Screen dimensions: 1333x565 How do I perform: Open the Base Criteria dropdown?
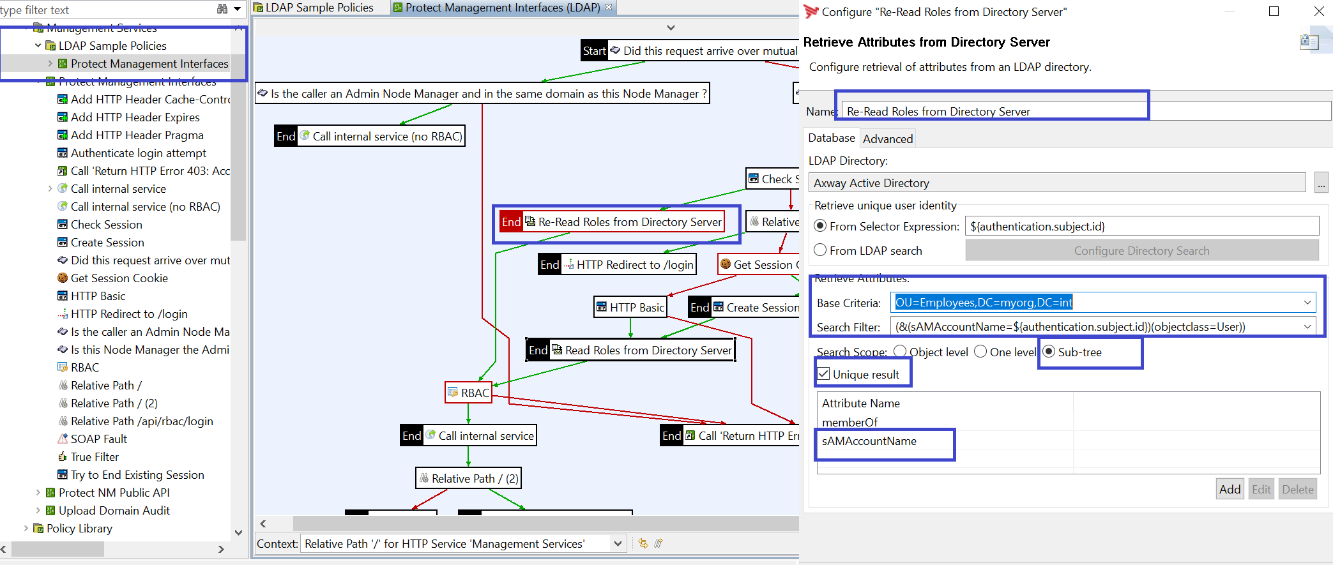click(x=1307, y=303)
